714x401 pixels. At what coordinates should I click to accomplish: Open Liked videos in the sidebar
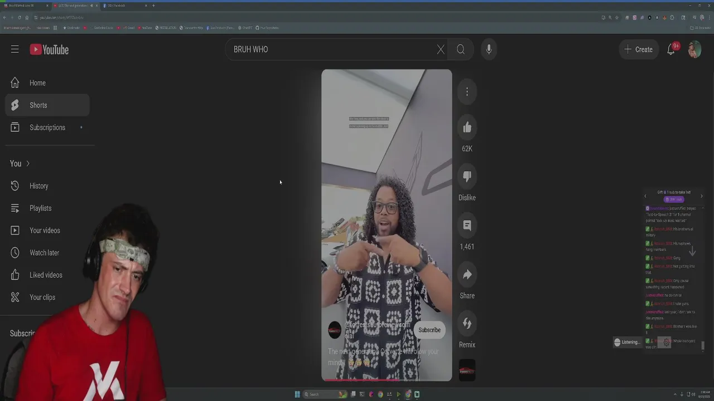tap(47, 275)
